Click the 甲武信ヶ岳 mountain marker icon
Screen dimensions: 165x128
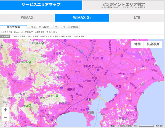click(x=30, y=62)
